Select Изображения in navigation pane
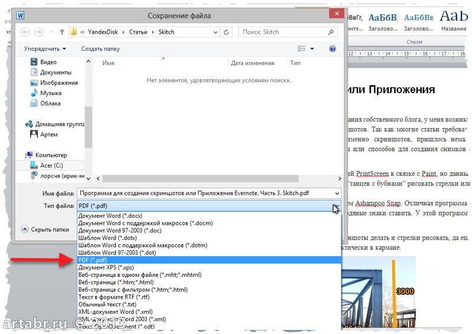 pyautogui.click(x=58, y=83)
